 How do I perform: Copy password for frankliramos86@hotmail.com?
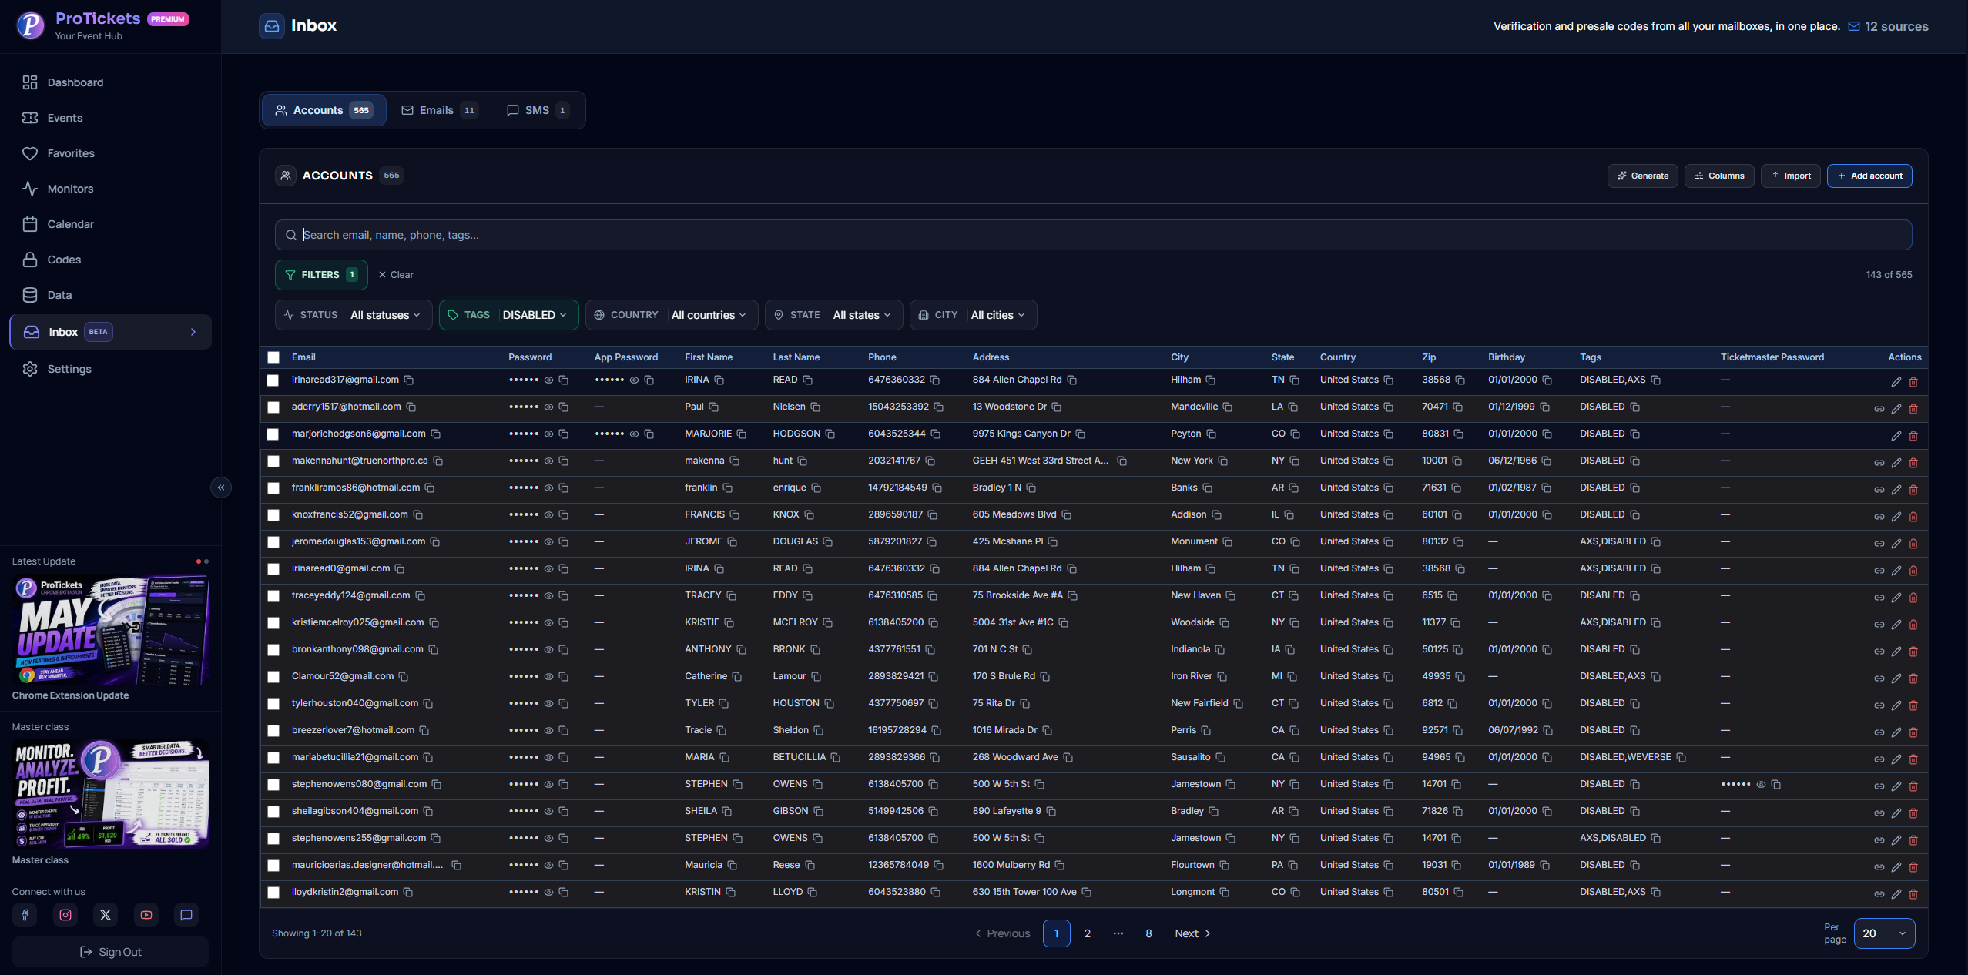[x=564, y=488]
